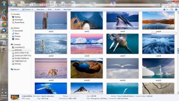Open the Start menu orb
The width and height of the screenshot is (179, 101).
click(4, 4)
